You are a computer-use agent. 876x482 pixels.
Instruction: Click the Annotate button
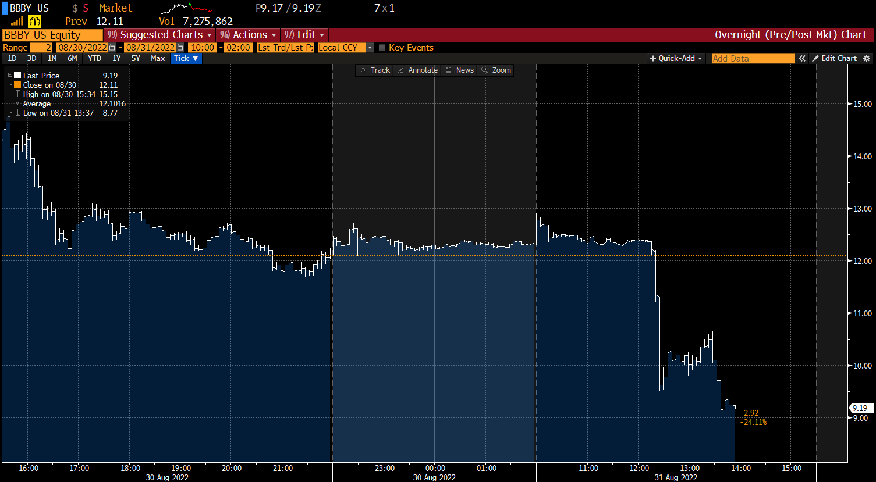click(x=417, y=70)
